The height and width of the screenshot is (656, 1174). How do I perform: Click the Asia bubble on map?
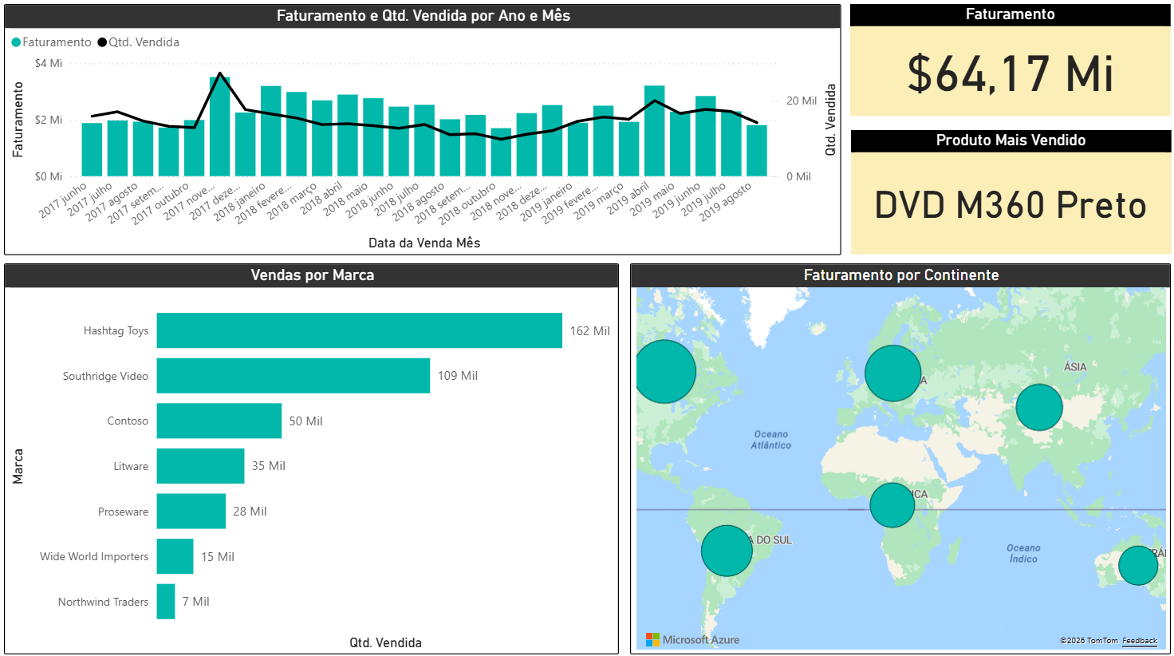[x=1039, y=407]
